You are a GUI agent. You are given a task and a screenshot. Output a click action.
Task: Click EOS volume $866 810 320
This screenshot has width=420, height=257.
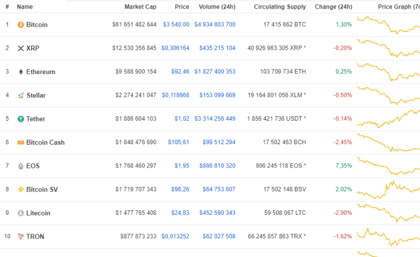[x=217, y=165]
